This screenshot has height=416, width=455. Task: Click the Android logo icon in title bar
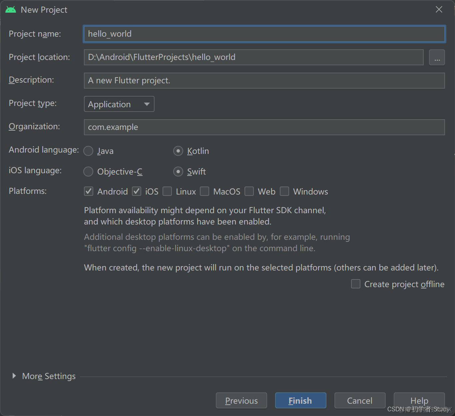point(11,10)
